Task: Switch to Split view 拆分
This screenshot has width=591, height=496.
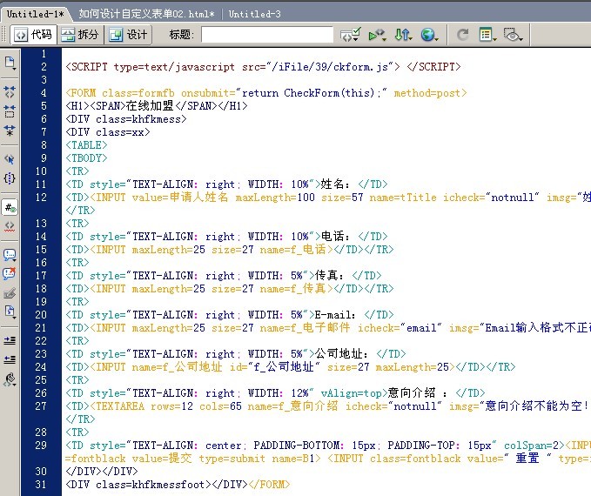Action: (x=80, y=35)
